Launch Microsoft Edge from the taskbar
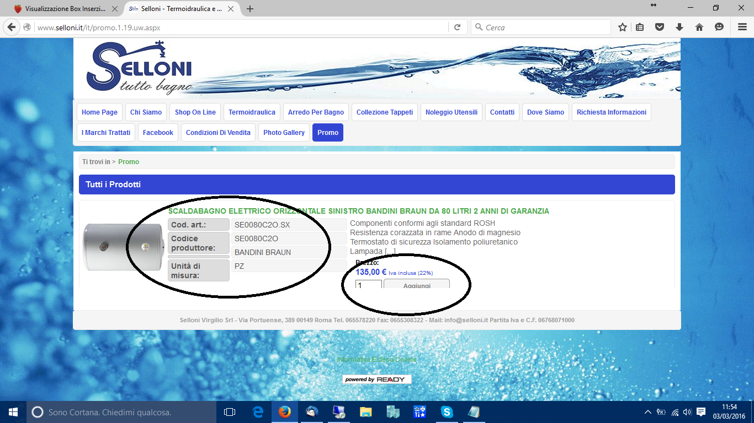 tap(258, 412)
